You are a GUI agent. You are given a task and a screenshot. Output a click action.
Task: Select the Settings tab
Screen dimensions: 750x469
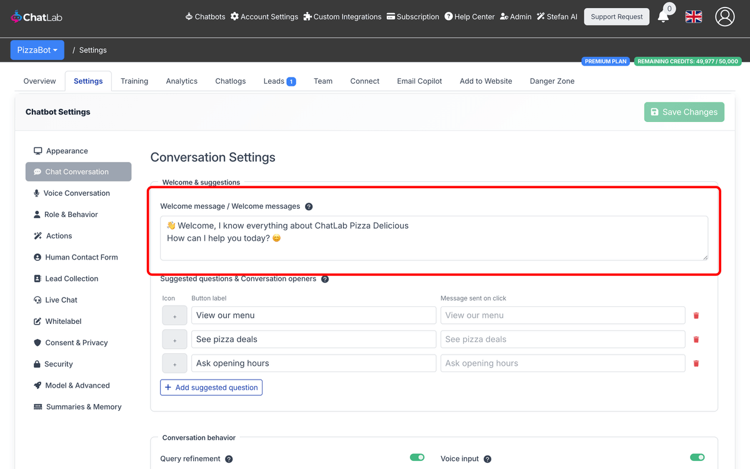click(x=88, y=81)
